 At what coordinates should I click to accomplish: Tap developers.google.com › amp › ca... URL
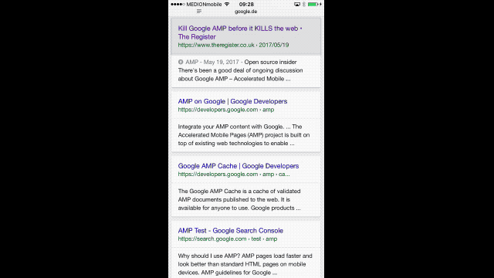tap(234, 175)
